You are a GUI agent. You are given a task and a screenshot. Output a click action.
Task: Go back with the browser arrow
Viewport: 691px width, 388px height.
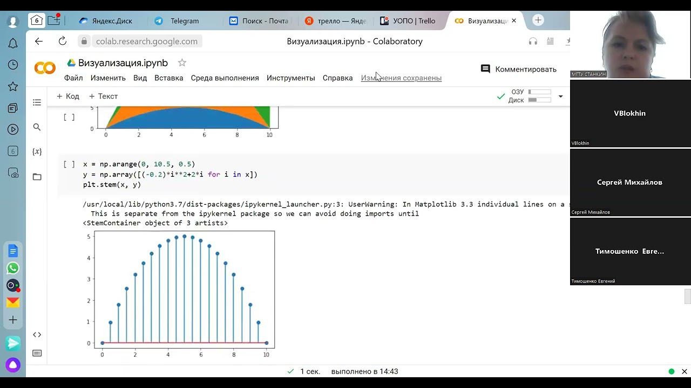38,41
